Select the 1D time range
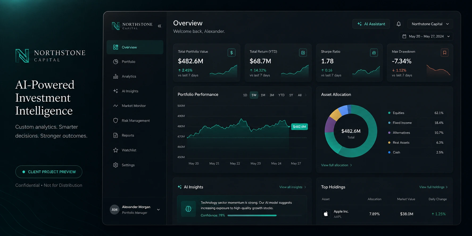The width and height of the screenshot is (472, 236). [x=245, y=95]
